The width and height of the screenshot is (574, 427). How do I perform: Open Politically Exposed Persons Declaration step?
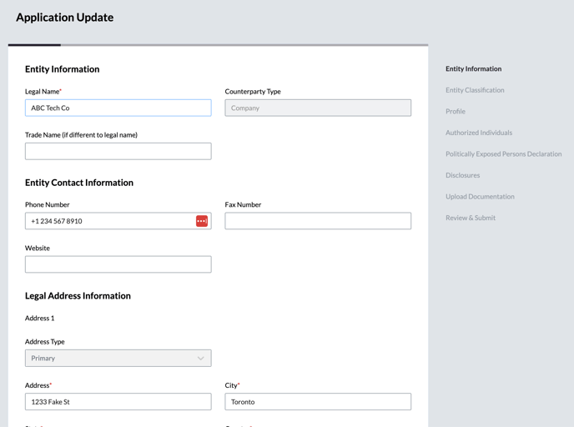coord(503,154)
